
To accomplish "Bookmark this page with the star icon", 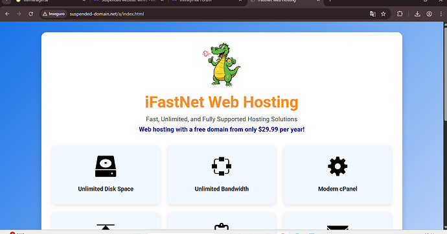I will tap(384, 14).
